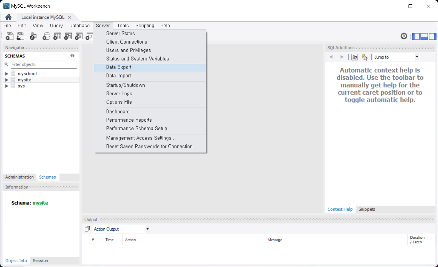Select the sys schema database icon
The height and width of the screenshot is (267, 438).
(13, 86)
